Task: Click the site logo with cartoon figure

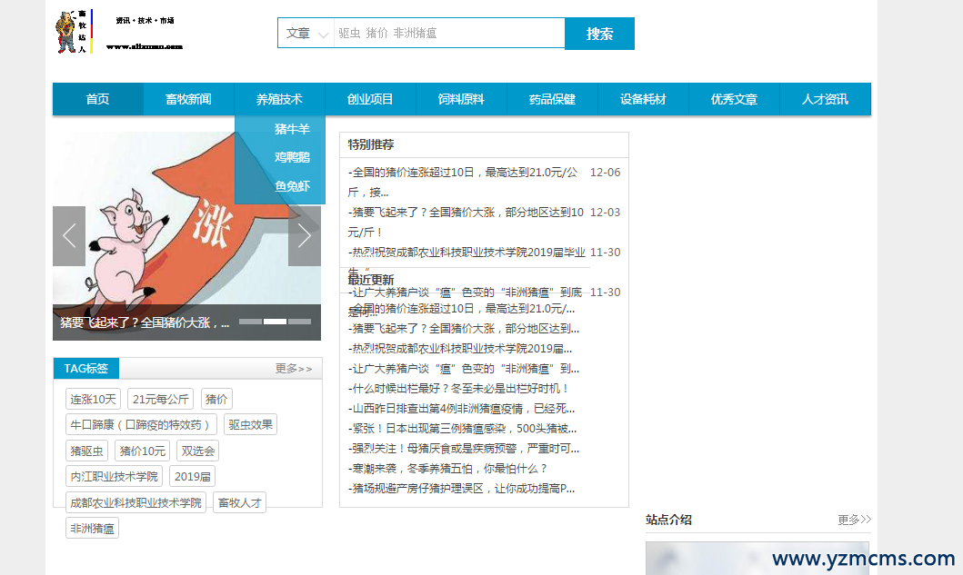Action: (120, 32)
